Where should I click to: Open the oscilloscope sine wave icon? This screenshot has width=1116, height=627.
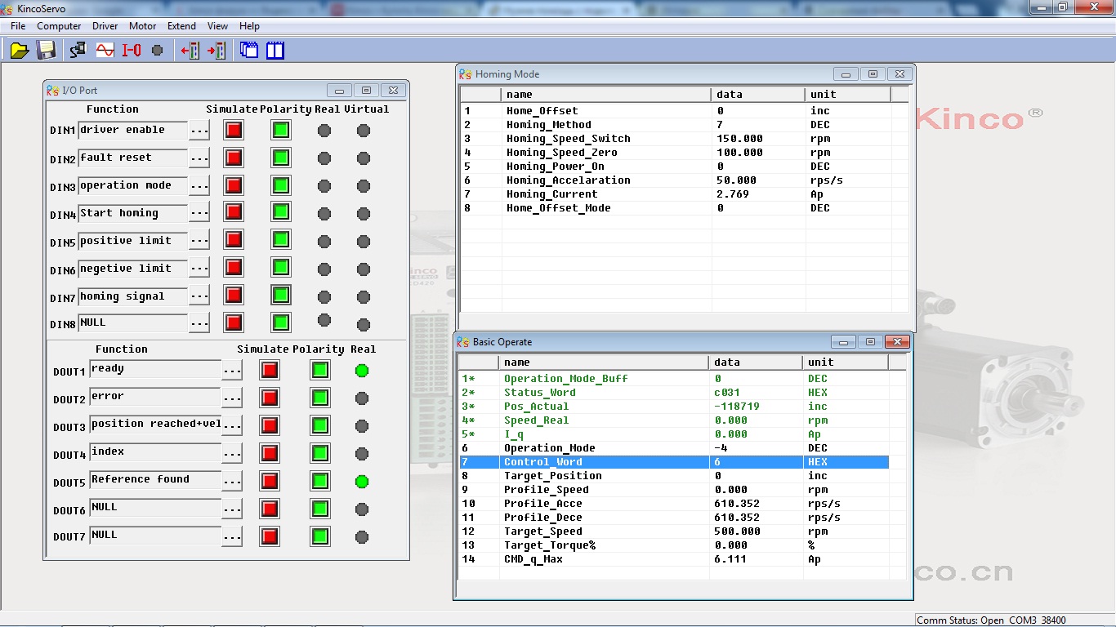(105, 51)
